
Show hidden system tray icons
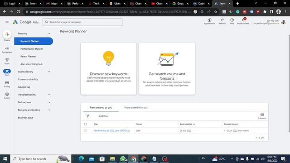(232, 159)
